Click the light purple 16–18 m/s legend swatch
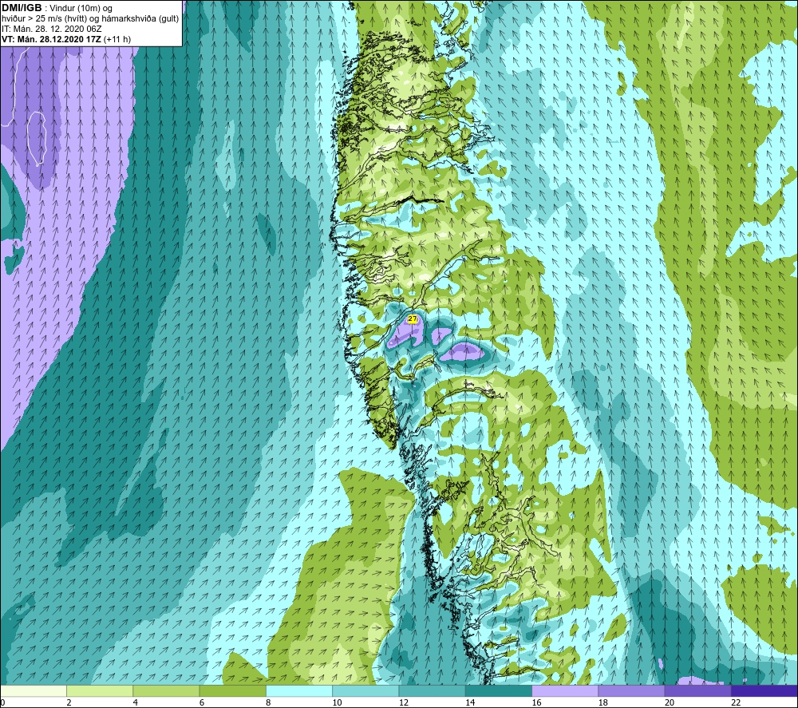Image resolution: width=798 pixels, height=708 pixels. [x=565, y=690]
